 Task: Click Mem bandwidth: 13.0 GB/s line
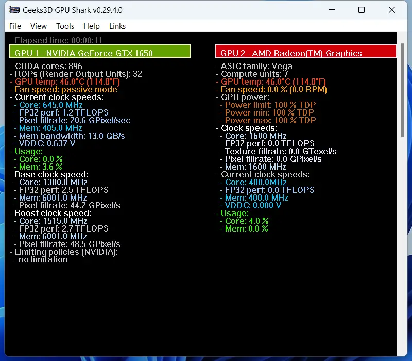70,136
